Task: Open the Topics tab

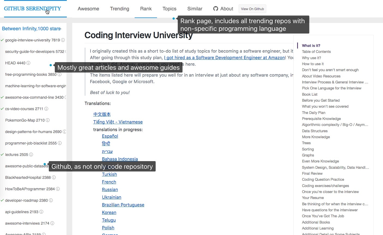Action: 169,8
